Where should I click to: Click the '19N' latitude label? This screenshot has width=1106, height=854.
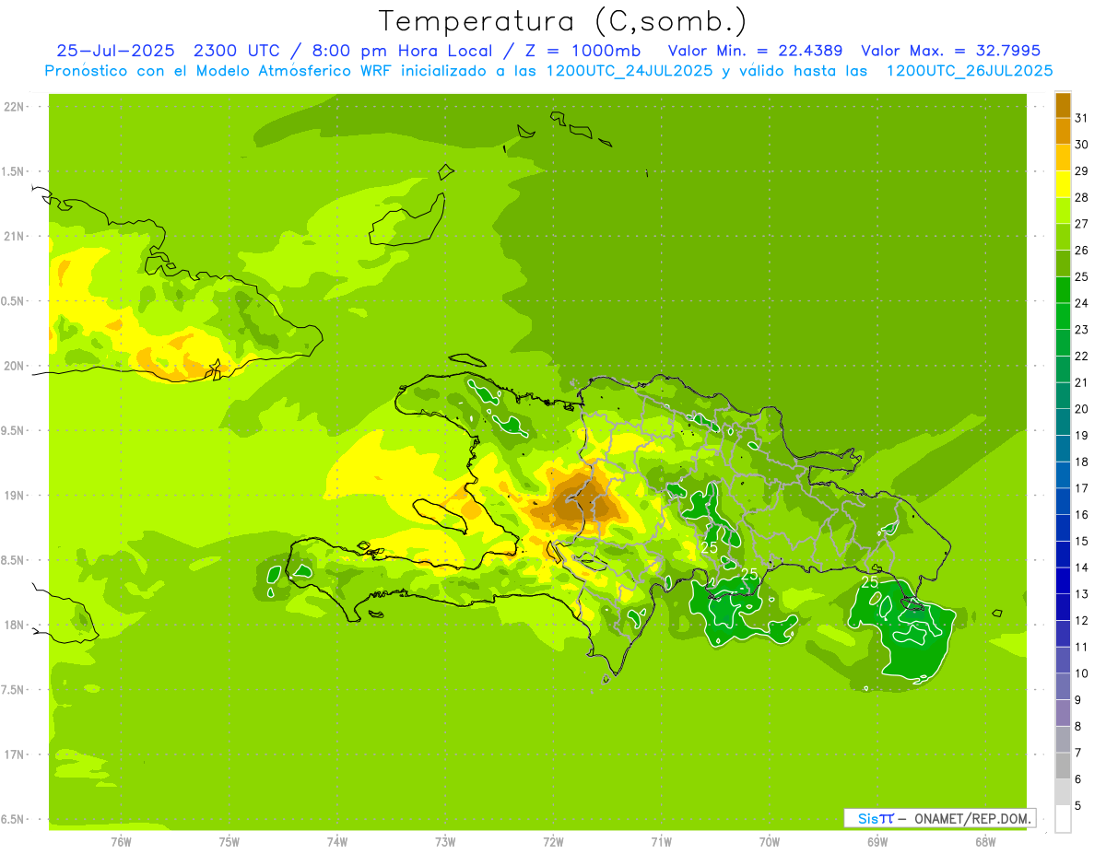(x=14, y=496)
